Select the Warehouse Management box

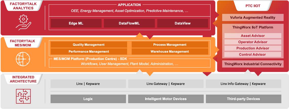click(x=170, y=51)
